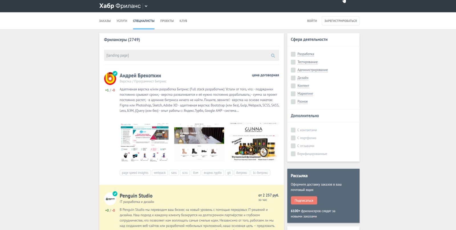
Task: Select the sass skill tag
Action: tap(174, 173)
